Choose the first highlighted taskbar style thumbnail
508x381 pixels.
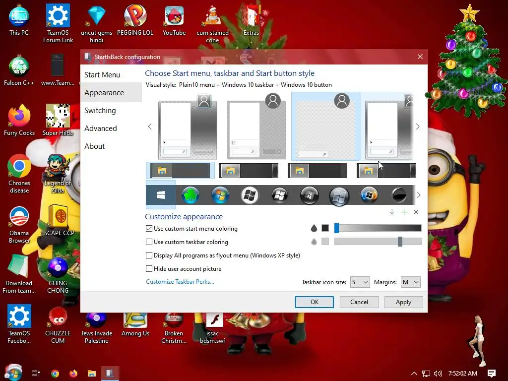click(181, 171)
